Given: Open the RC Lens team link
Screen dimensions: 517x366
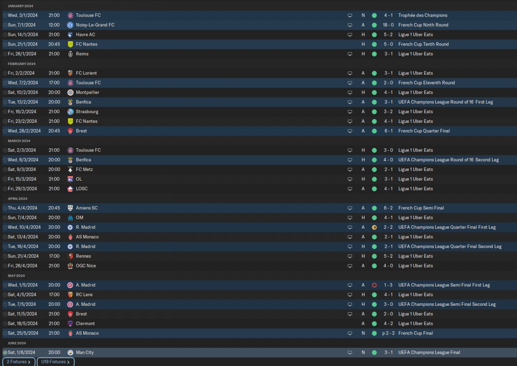Looking at the screenshot, I should (x=84, y=295).
